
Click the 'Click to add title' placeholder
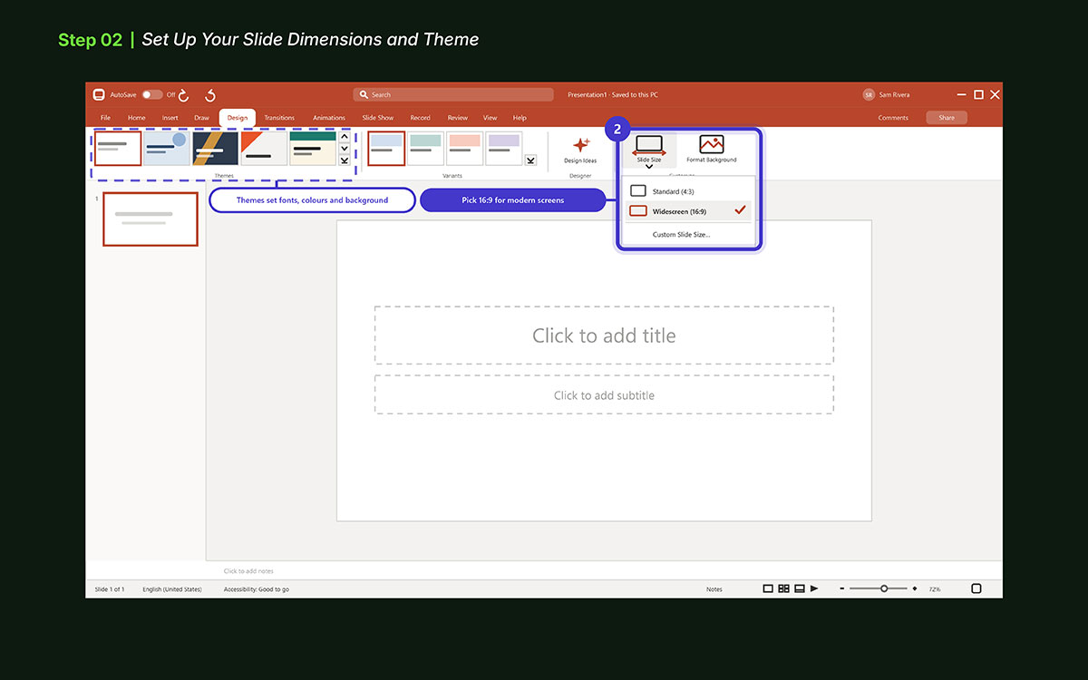pos(604,335)
